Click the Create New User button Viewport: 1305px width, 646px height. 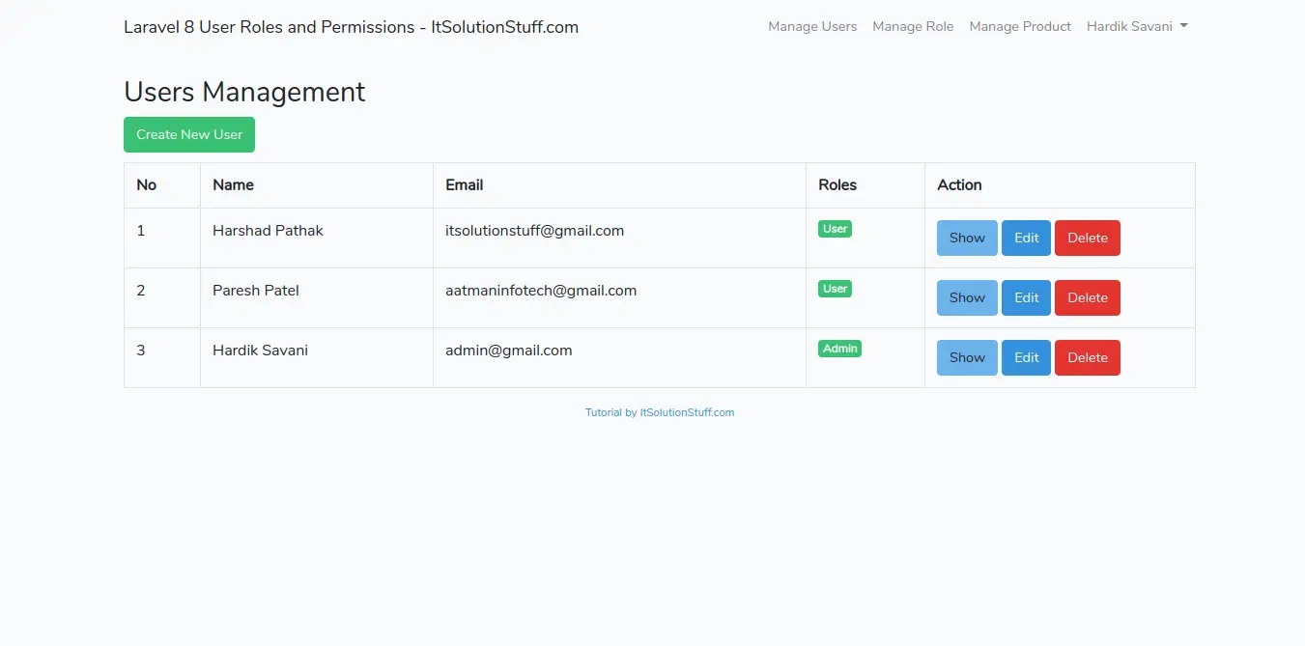(189, 135)
